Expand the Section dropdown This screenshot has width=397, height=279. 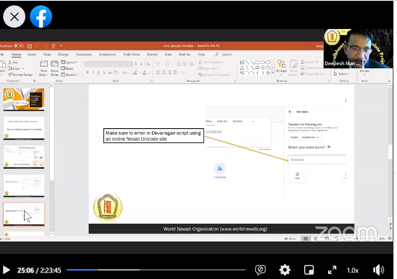(70, 75)
